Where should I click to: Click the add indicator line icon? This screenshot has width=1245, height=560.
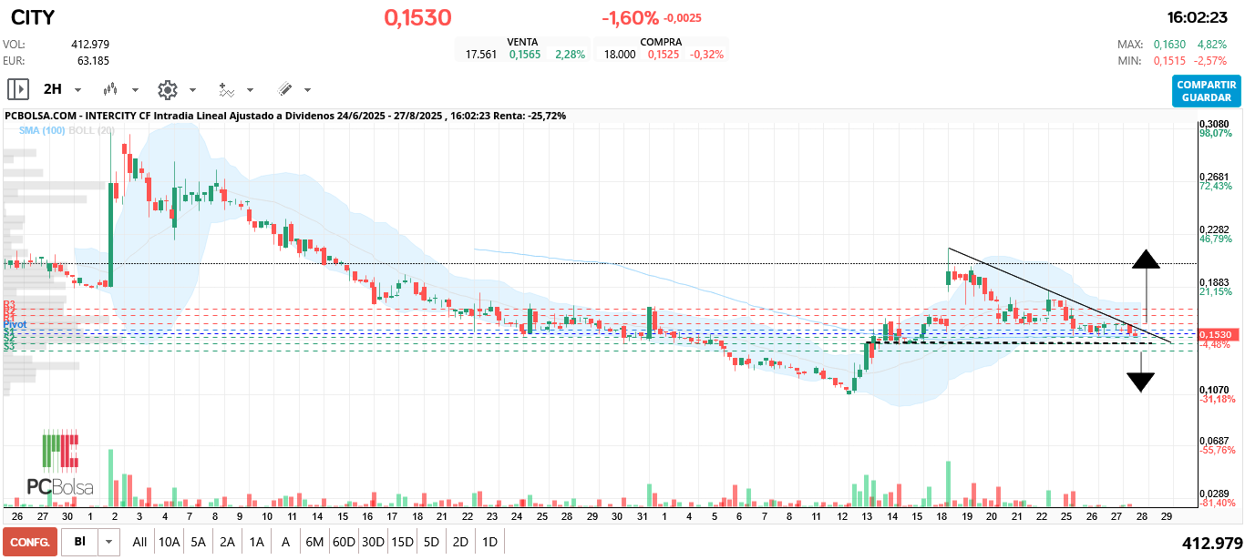click(x=226, y=89)
